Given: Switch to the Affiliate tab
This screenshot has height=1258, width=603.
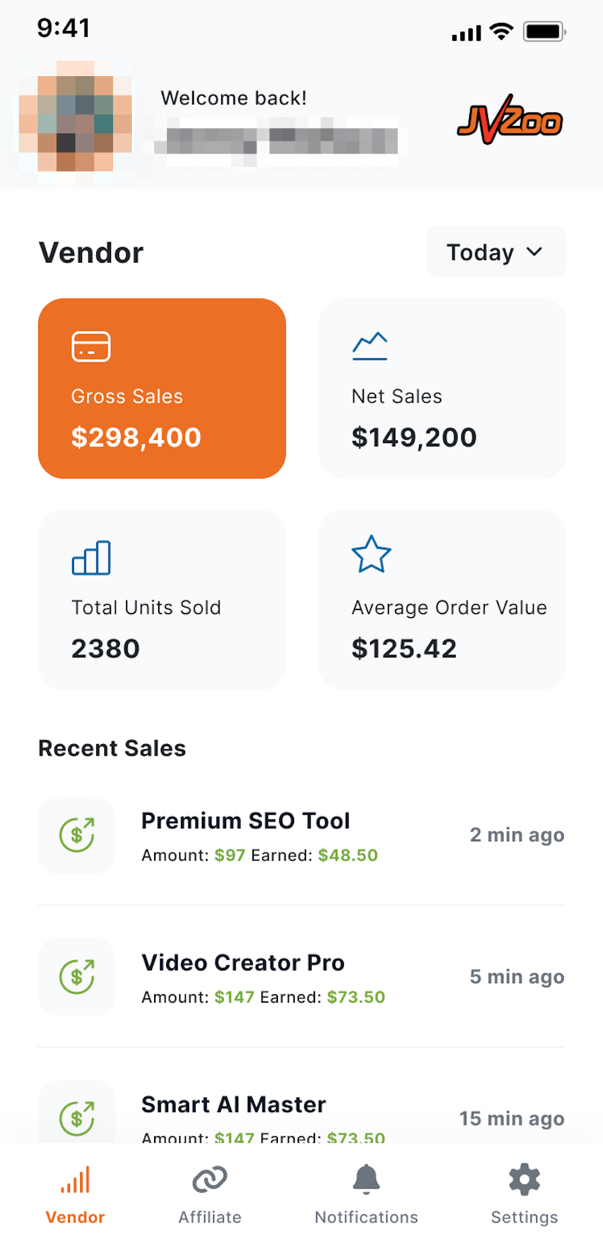Looking at the screenshot, I should click(210, 1195).
